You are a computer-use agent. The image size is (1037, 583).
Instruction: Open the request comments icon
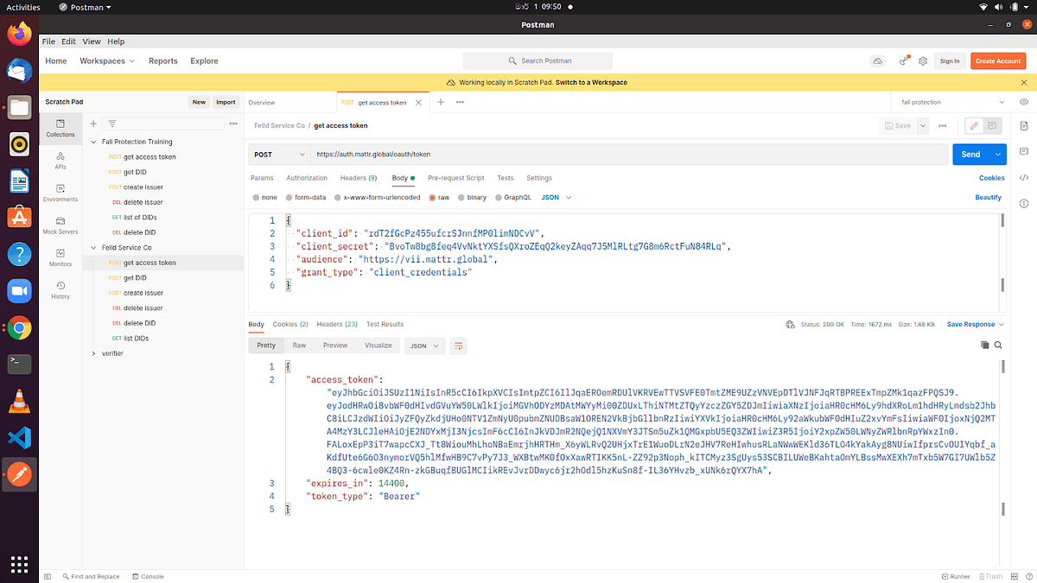coord(993,125)
